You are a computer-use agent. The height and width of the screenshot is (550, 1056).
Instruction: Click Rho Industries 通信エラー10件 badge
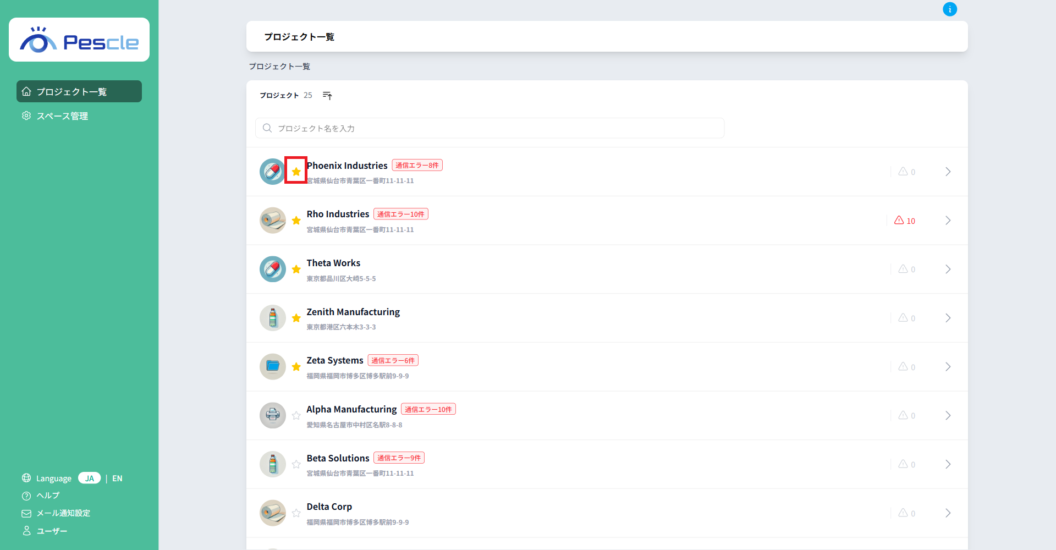point(401,214)
